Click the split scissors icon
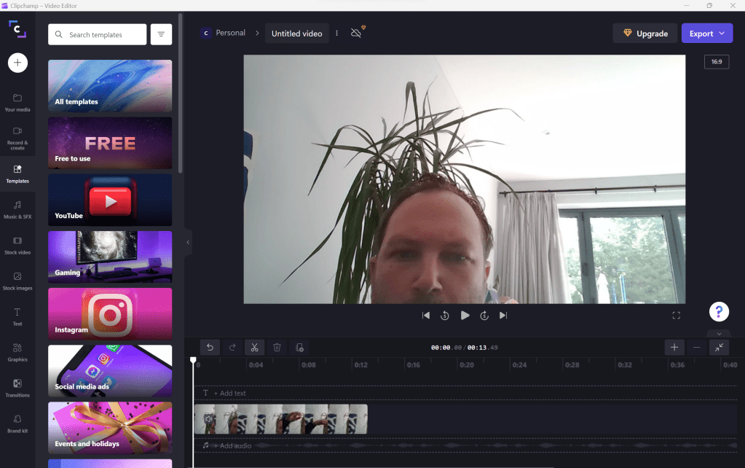The width and height of the screenshot is (745, 468). 255,348
